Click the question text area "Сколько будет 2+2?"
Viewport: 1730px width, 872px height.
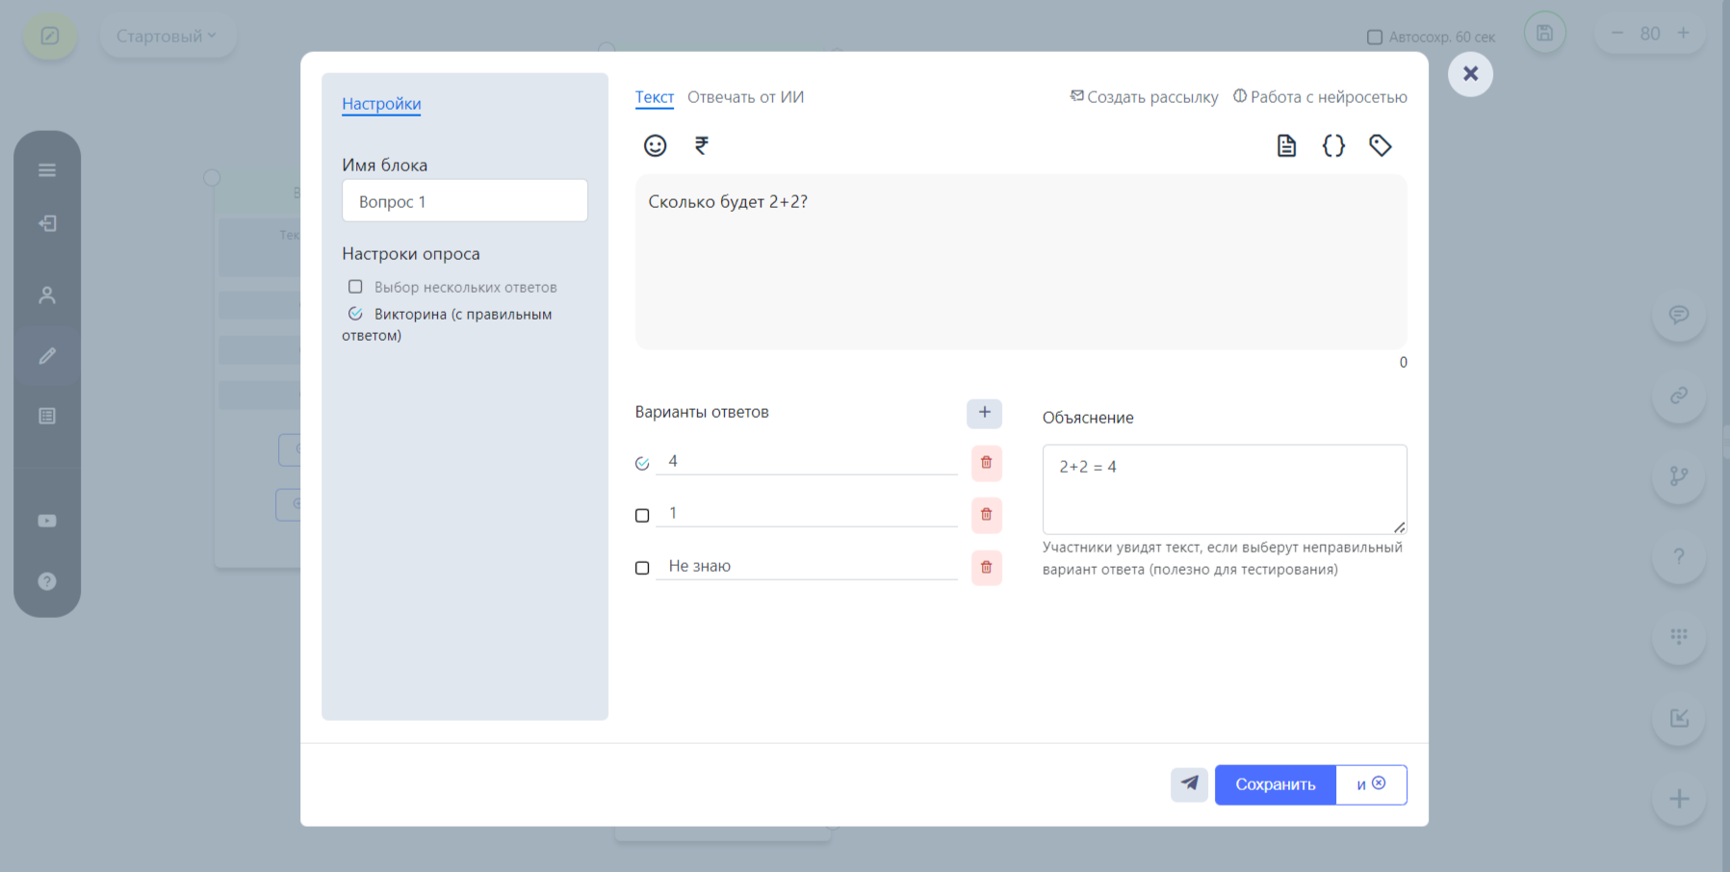coord(1020,262)
